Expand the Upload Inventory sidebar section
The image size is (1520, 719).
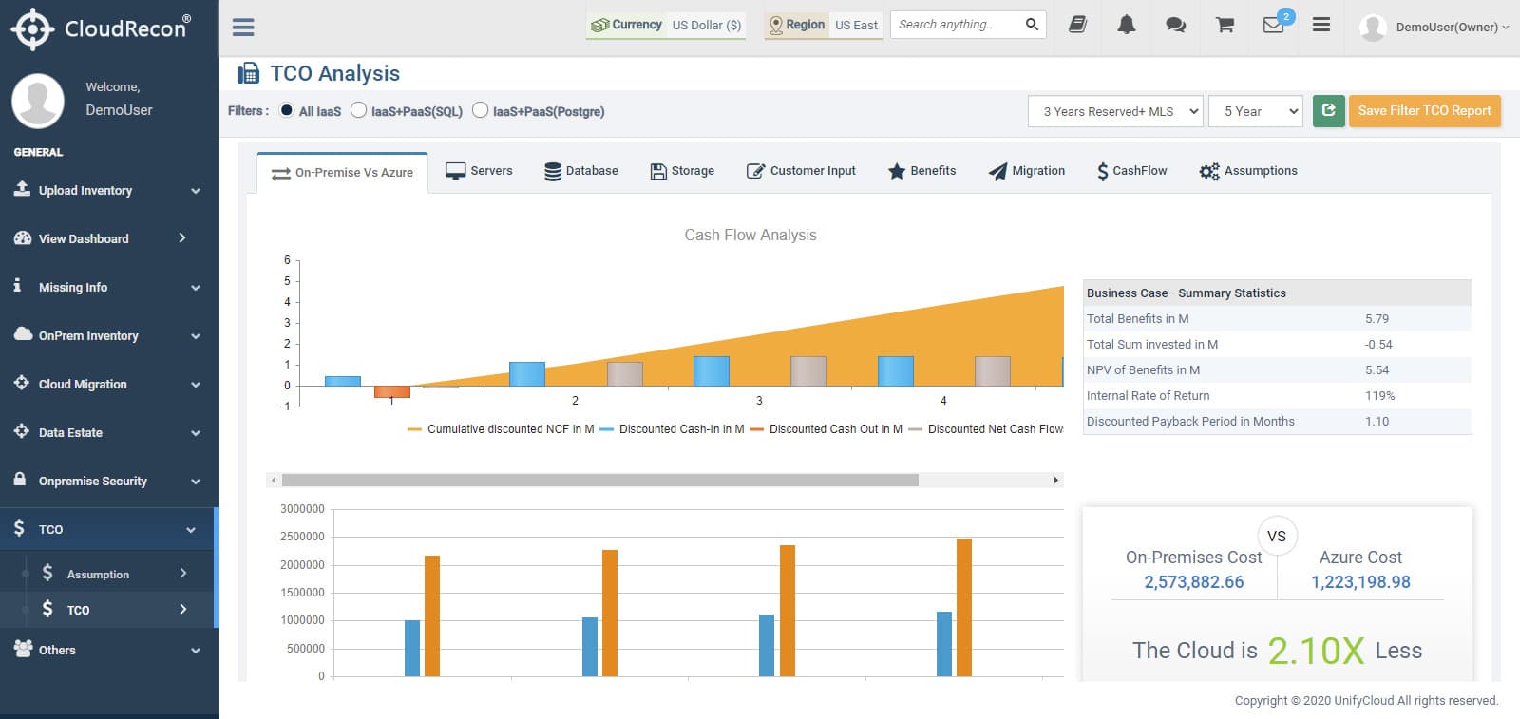(x=108, y=190)
